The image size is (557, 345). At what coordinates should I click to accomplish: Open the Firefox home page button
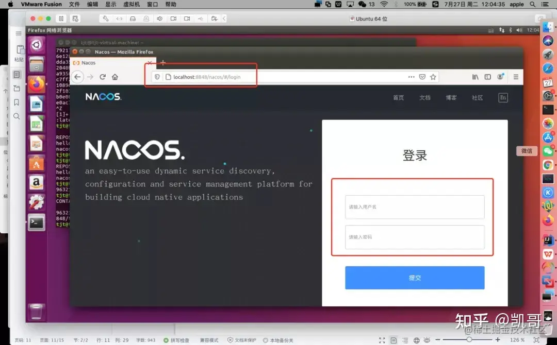114,77
